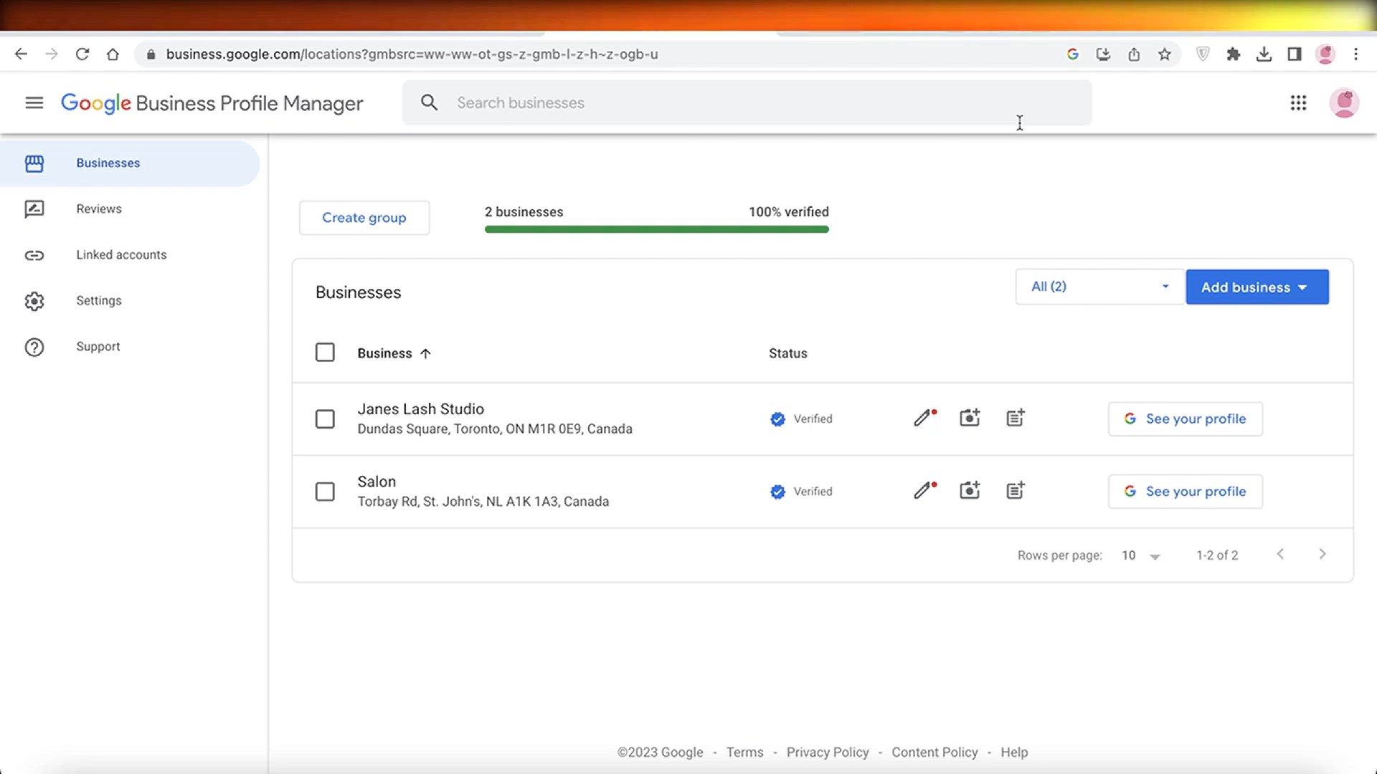The height and width of the screenshot is (774, 1377).
Task: Click the Dundas Square address text
Action: point(495,429)
